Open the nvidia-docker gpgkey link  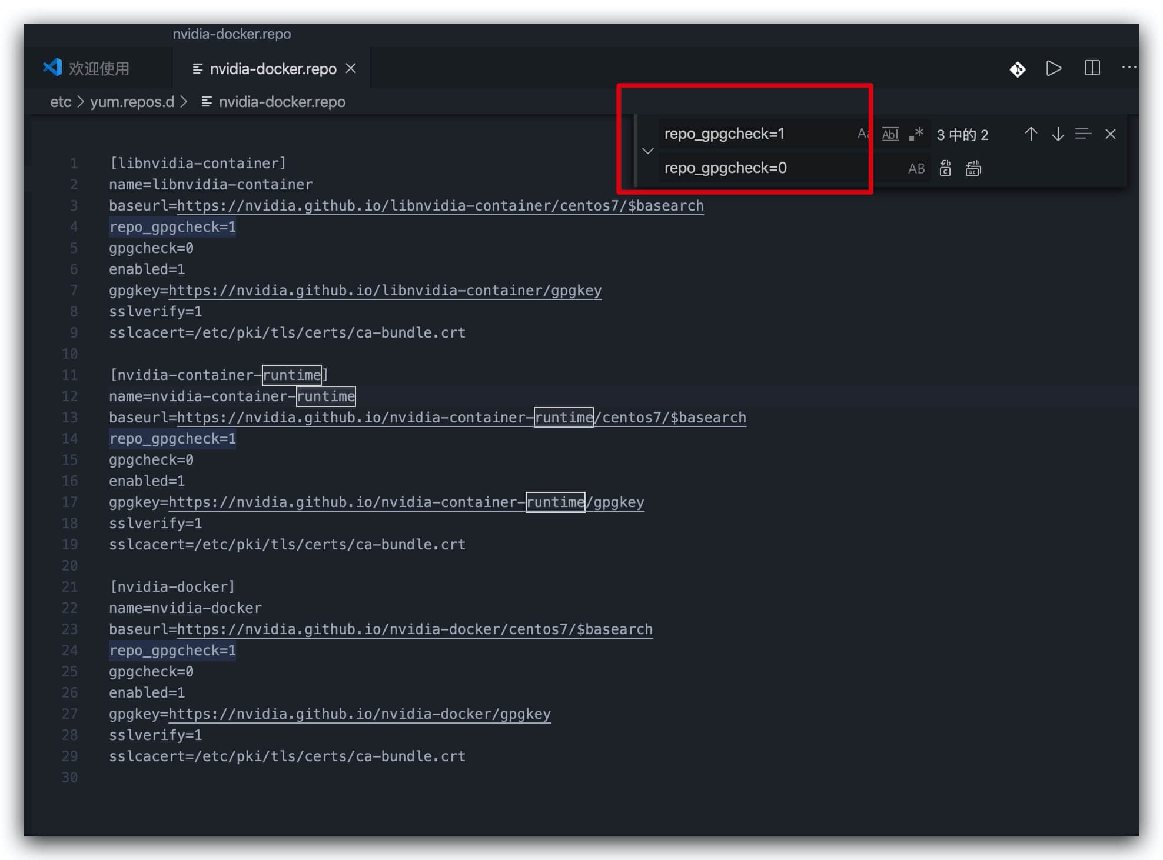pyautogui.click(x=360, y=714)
